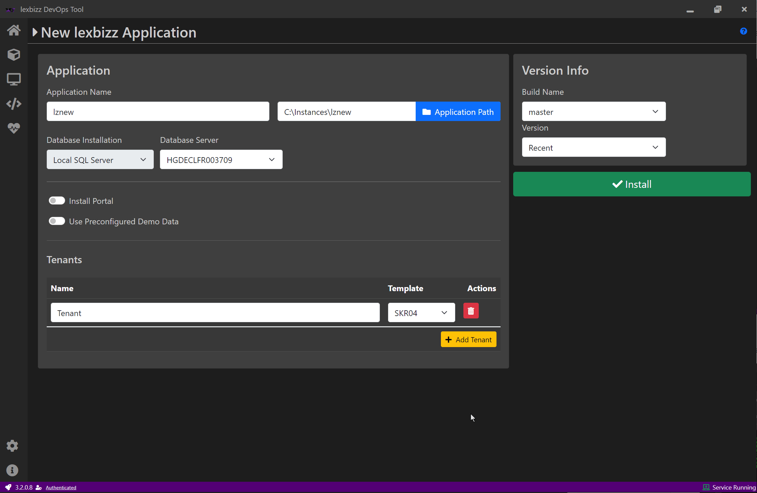Open the Version dropdown showing Recent
The width and height of the screenshot is (757, 493).
594,147
